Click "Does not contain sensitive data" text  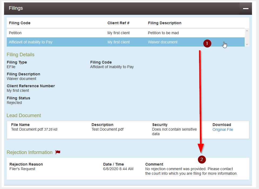[x=174, y=132]
